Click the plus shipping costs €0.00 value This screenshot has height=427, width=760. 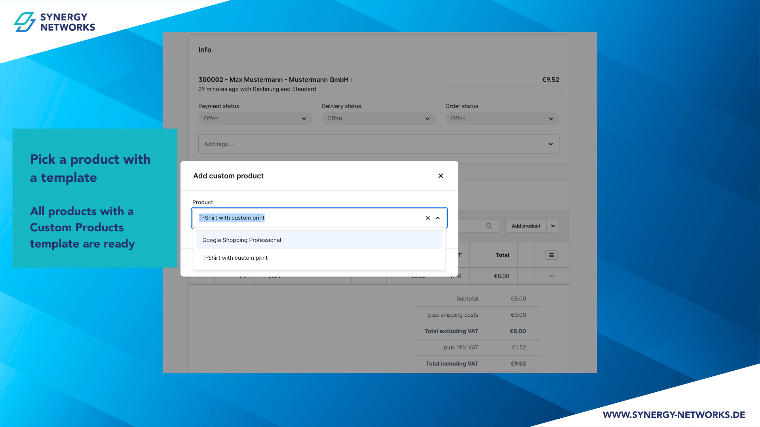click(x=518, y=315)
